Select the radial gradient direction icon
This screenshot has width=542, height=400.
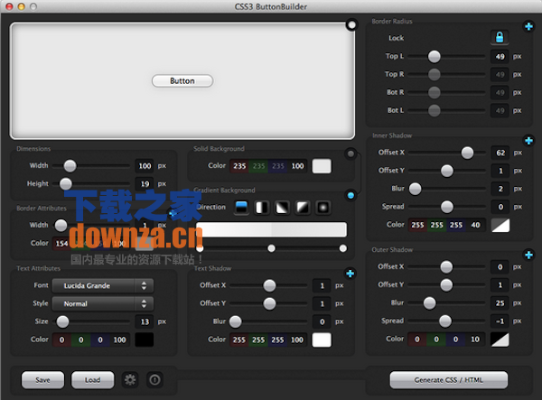(x=322, y=208)
